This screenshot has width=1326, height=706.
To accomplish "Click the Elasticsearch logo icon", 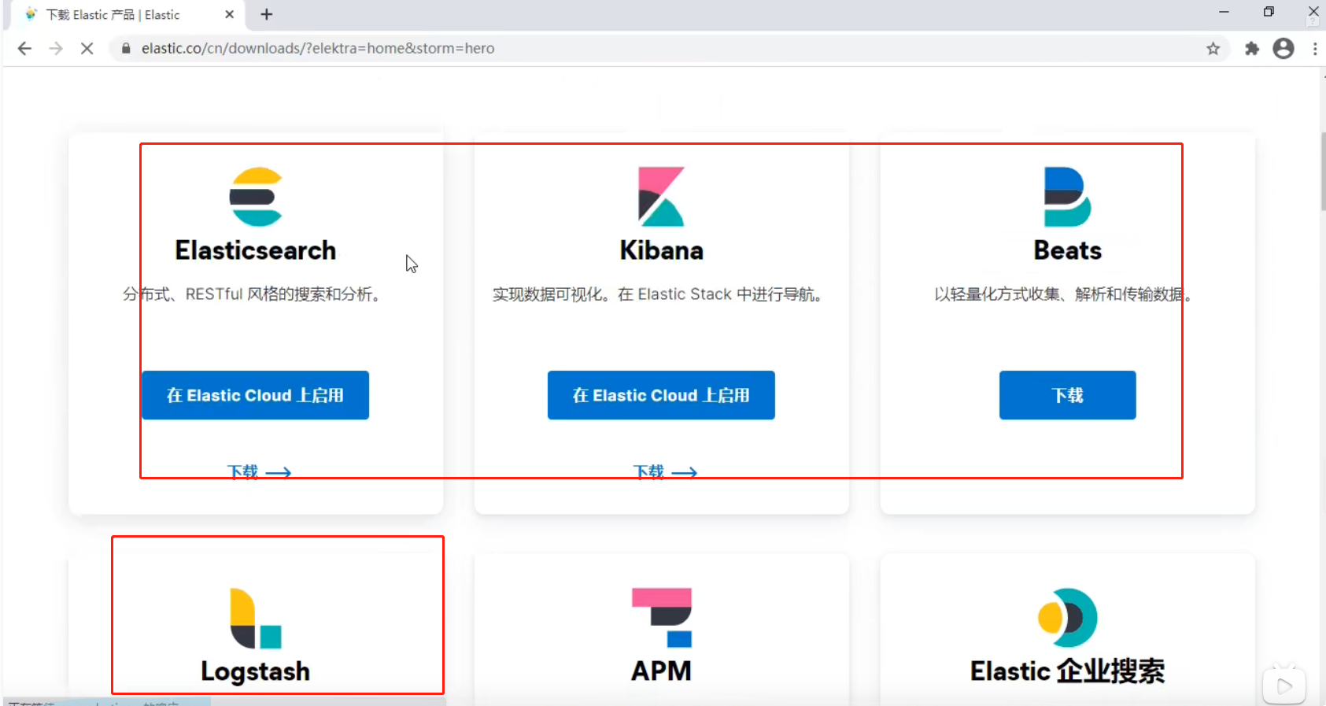I will [256, 197].
